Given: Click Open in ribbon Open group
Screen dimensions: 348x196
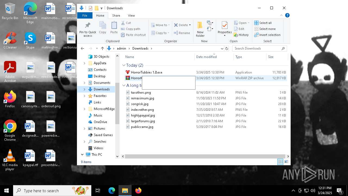Looking at the screenshot, I should click(x=241, y=23).
